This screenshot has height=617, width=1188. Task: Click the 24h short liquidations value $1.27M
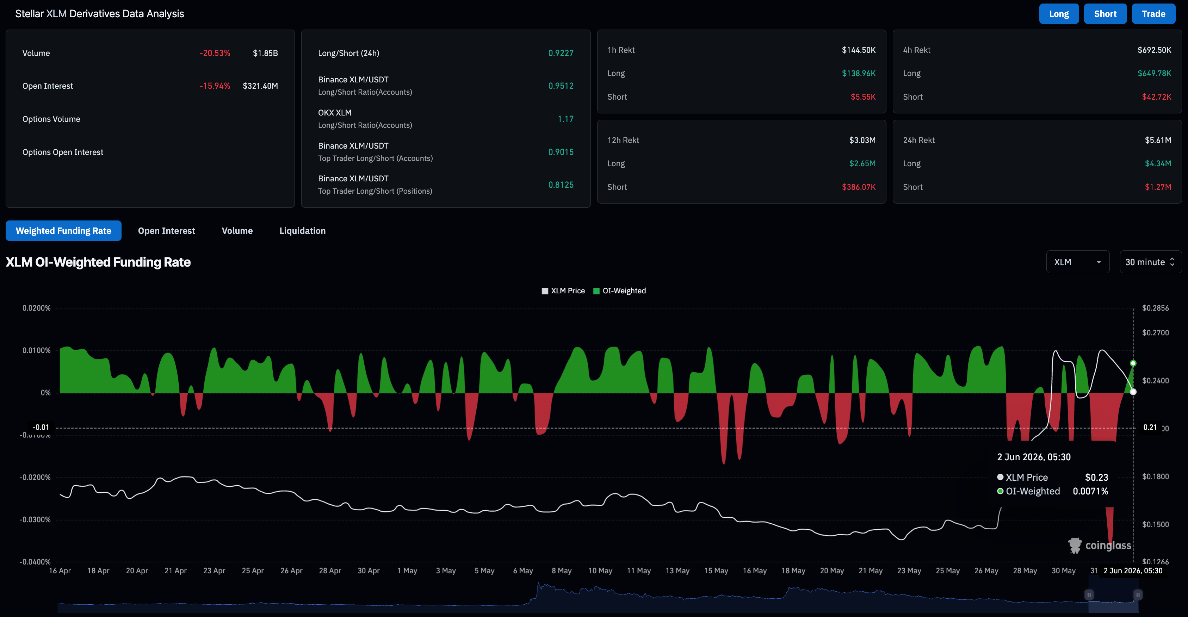coord(1158,187)
